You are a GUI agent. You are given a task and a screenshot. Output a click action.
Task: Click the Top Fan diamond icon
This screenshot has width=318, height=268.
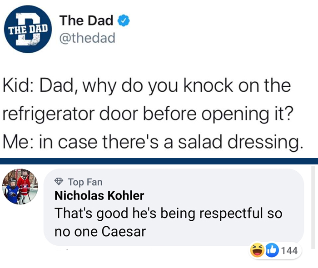[x=59, y=182]
